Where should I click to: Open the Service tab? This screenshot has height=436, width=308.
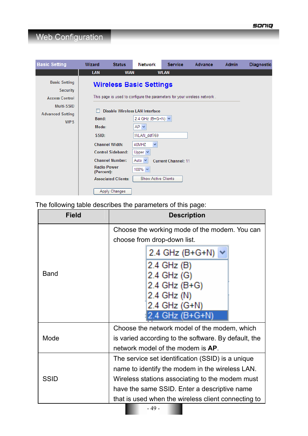175,65
